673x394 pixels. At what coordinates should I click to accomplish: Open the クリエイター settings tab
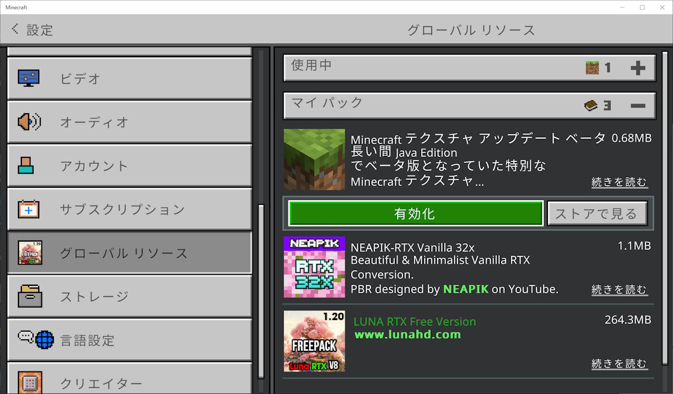tap(130, 378)
